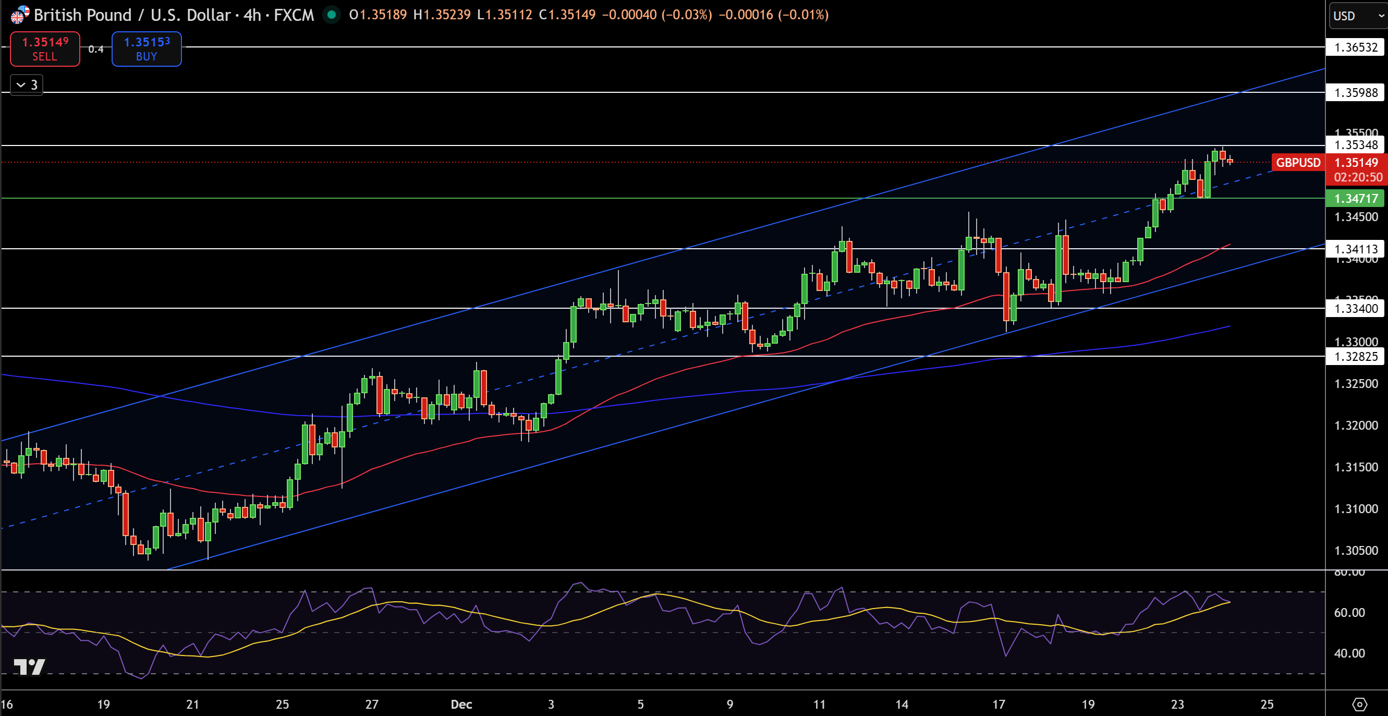Click the 1.36532 price level label
Image resolution: width=1388 pixels, height=716 pixels.
click(x=1355, y=47)
